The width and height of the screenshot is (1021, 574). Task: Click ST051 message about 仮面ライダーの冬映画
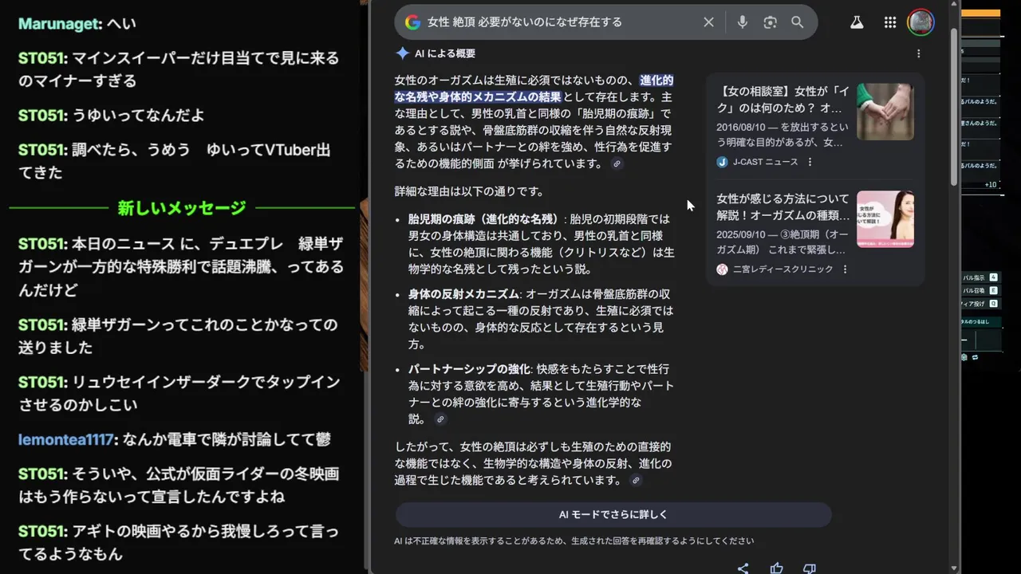pos(179,486)
